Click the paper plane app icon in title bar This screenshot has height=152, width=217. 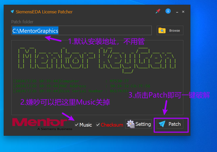click(12, 12)
